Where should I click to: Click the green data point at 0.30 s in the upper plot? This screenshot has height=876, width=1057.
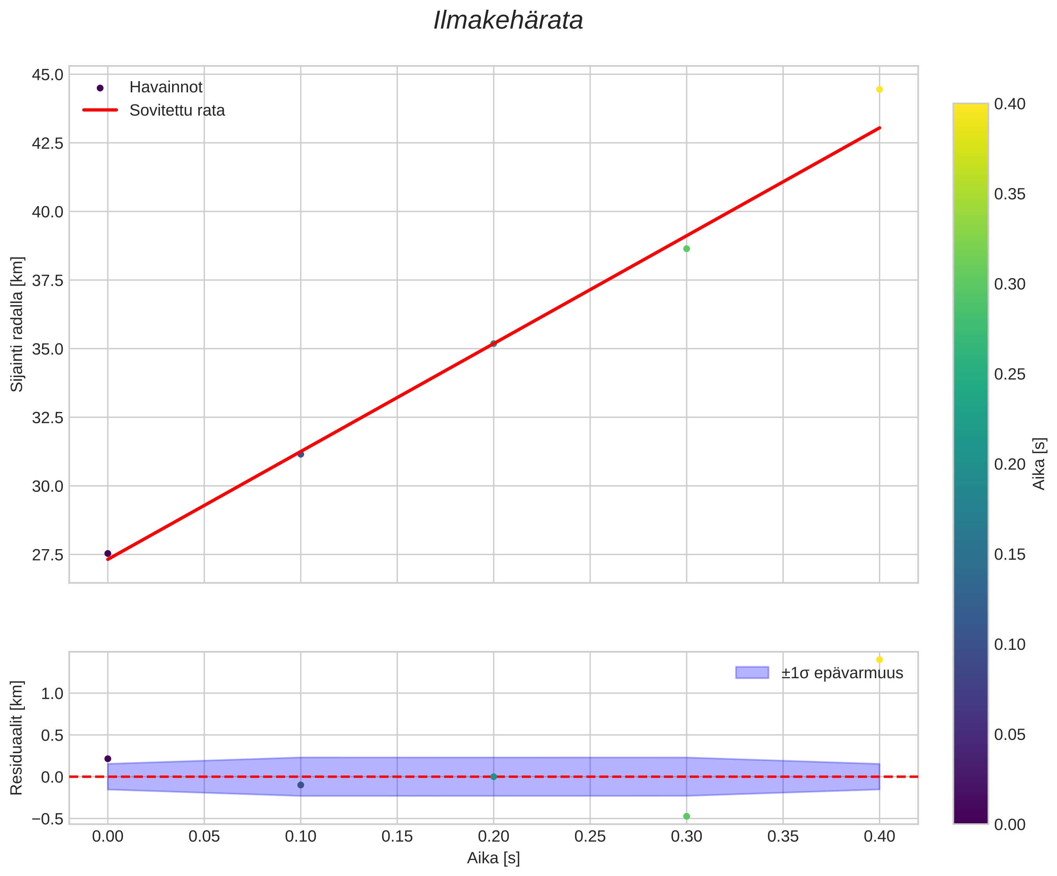[687, 249]
